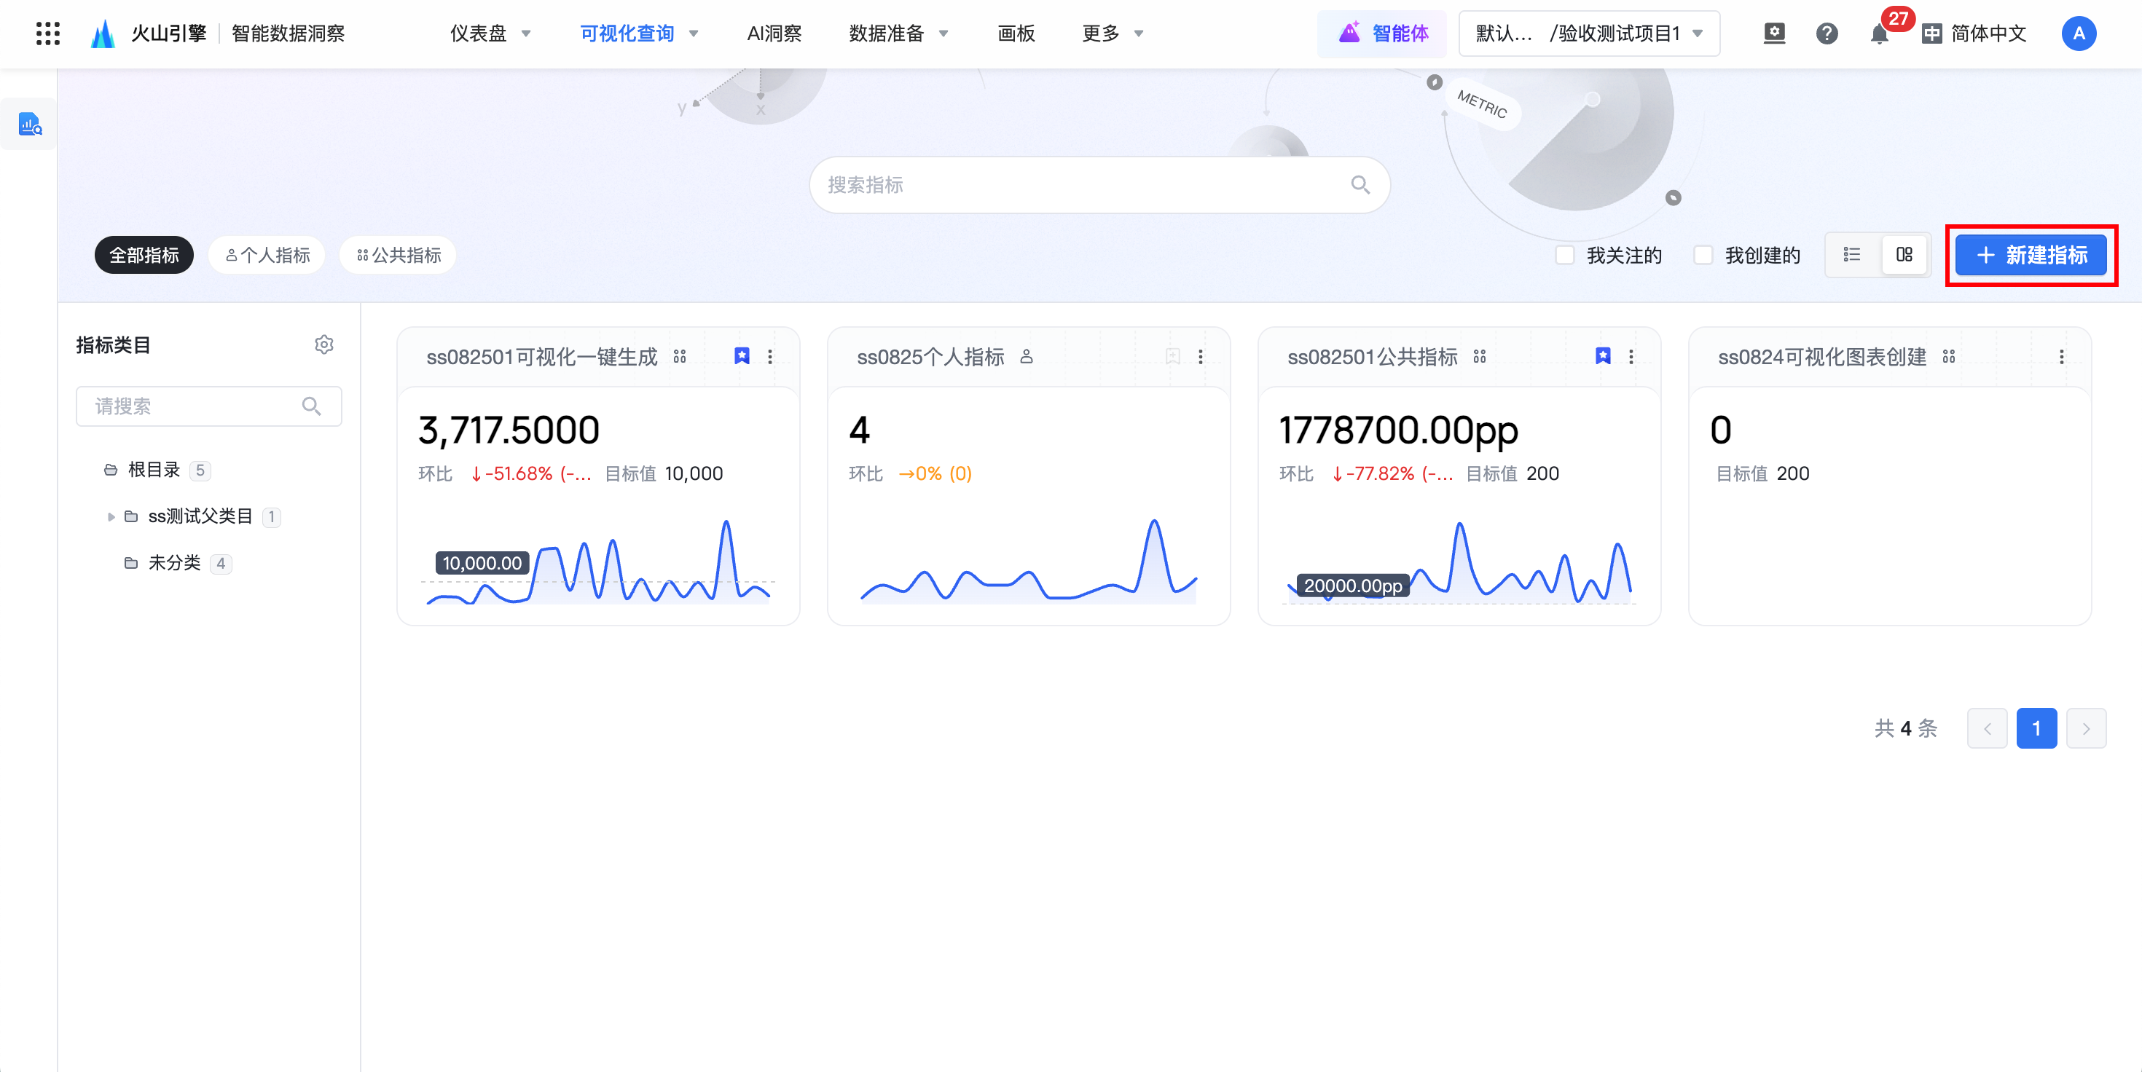This screenshot has width=2142, height=1072.
Task: Open the 智能体 button
Action: (x=1382, y=34)
